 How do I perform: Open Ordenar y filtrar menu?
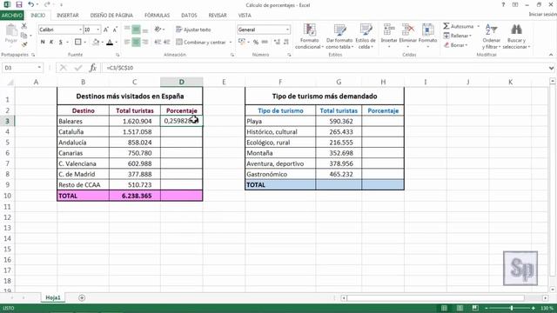click(x=491, y=37)
